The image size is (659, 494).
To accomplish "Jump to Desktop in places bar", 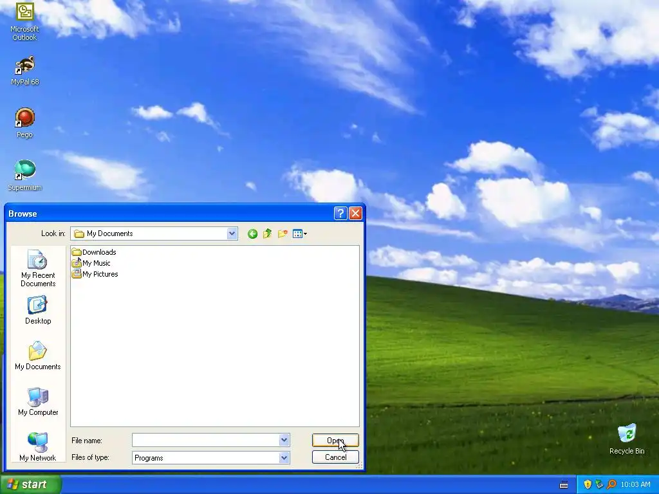I will click(38, 311).
